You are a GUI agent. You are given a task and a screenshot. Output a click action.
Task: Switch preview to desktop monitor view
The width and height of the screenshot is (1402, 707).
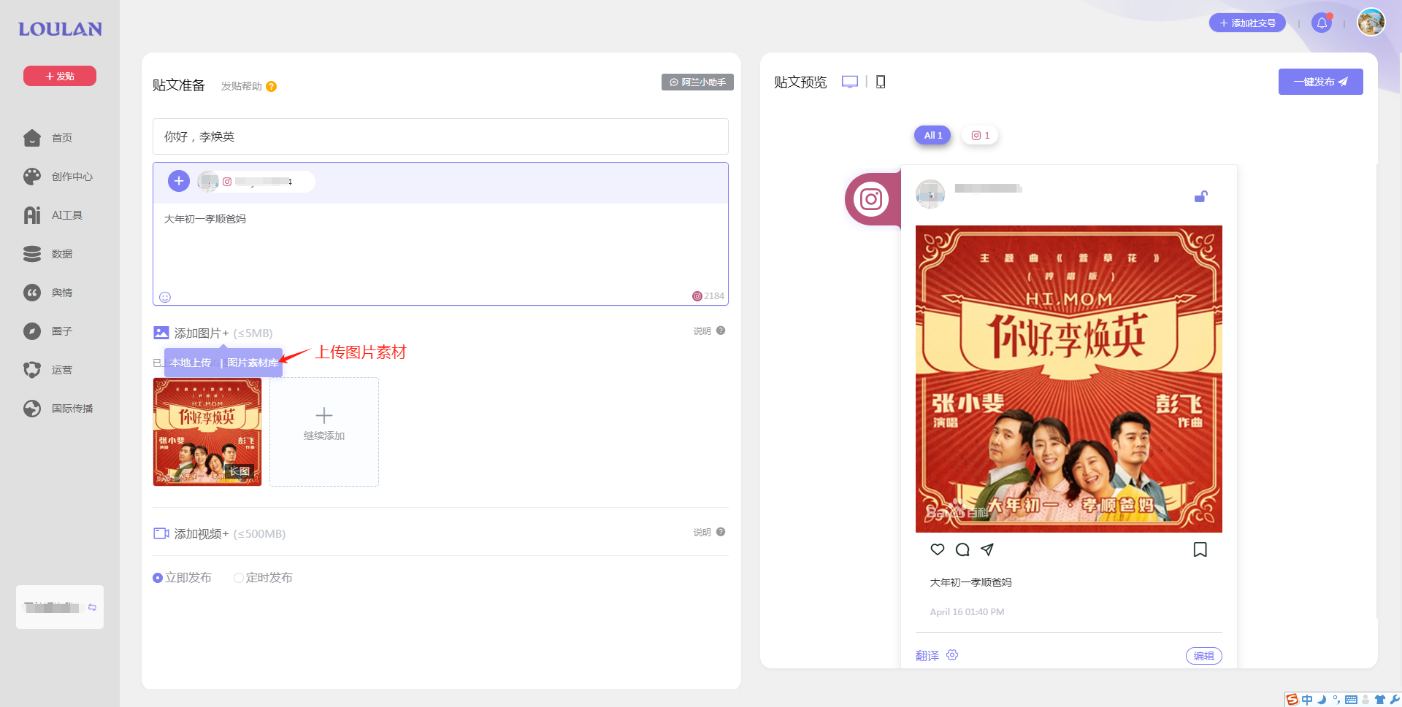(x=850, y=82)
